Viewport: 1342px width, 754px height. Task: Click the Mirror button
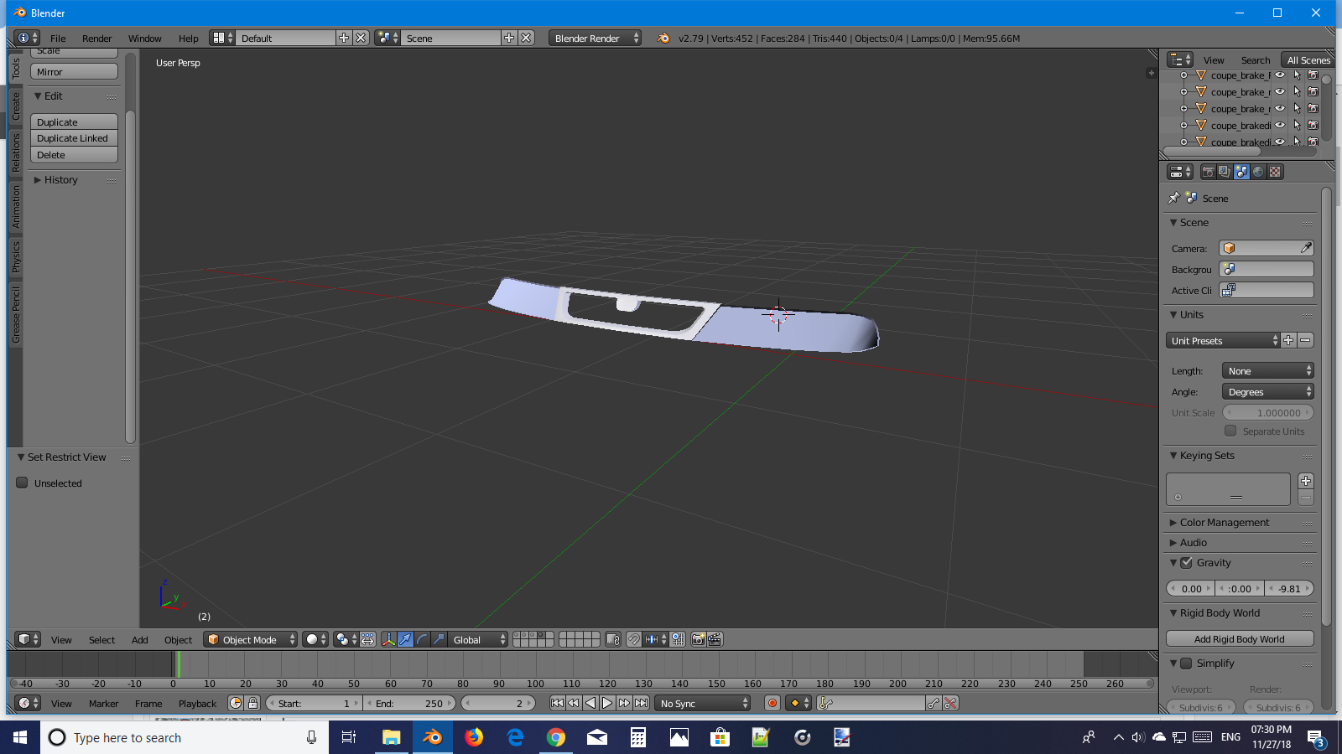click(x=74, y=72)
